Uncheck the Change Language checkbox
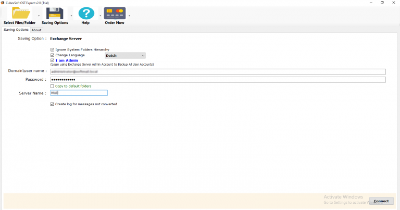The height and width of the screenshot is (210, 400). click(x=52, y=55)
